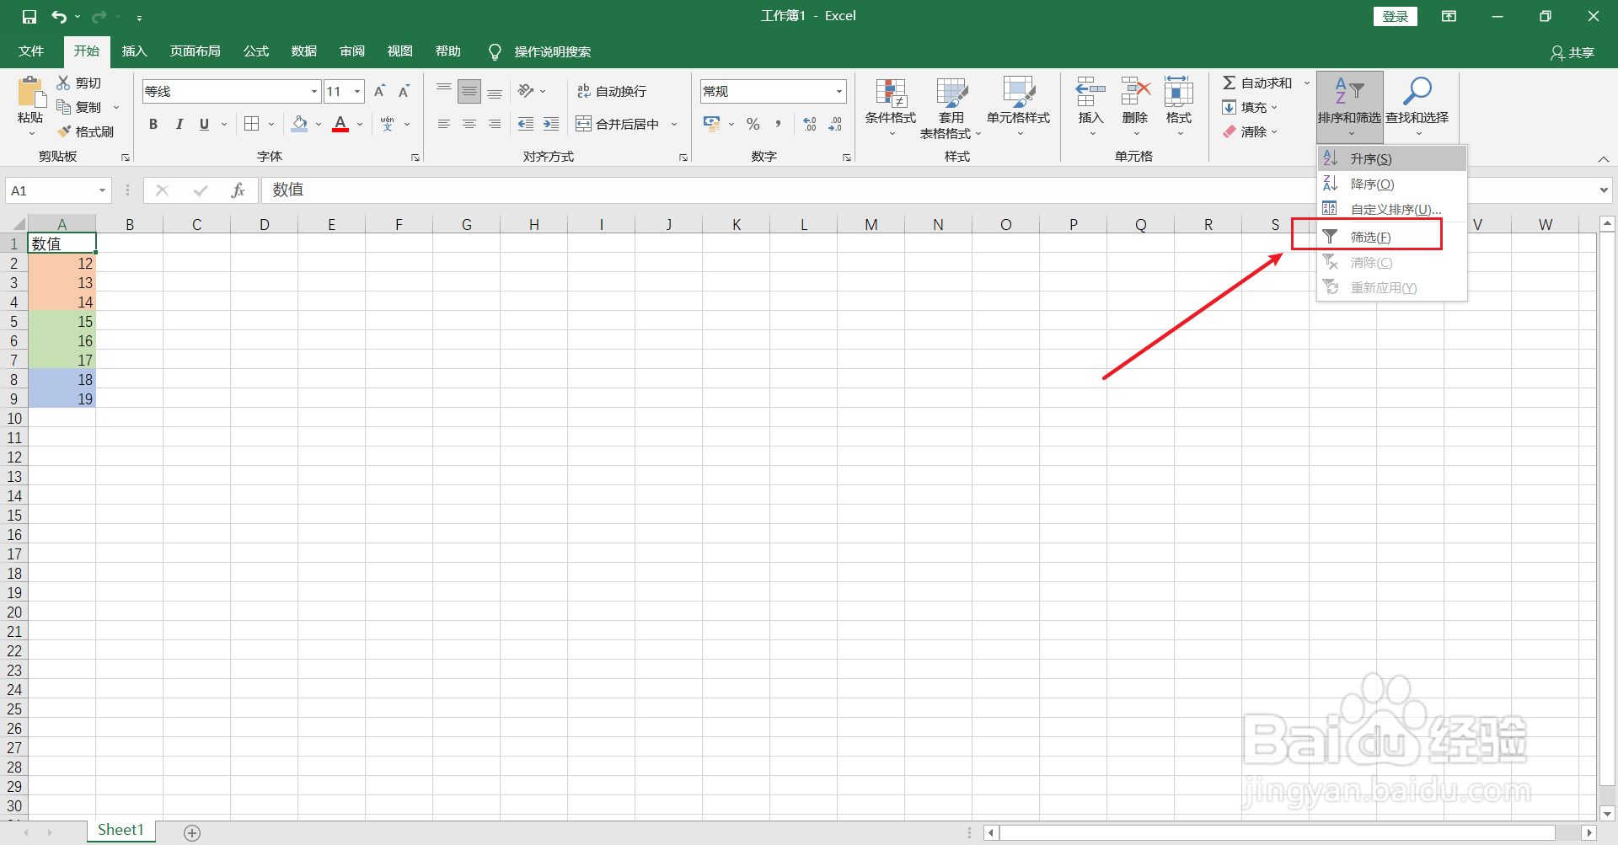Click the Orientation text angle icon
The image size is (1618, 845).
526,91
